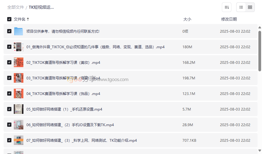Image resolution: width=262 pixels, height=154 pixels.
Task: Select the TK短视频运... breadcrumb folder
Action: point(41,7)
